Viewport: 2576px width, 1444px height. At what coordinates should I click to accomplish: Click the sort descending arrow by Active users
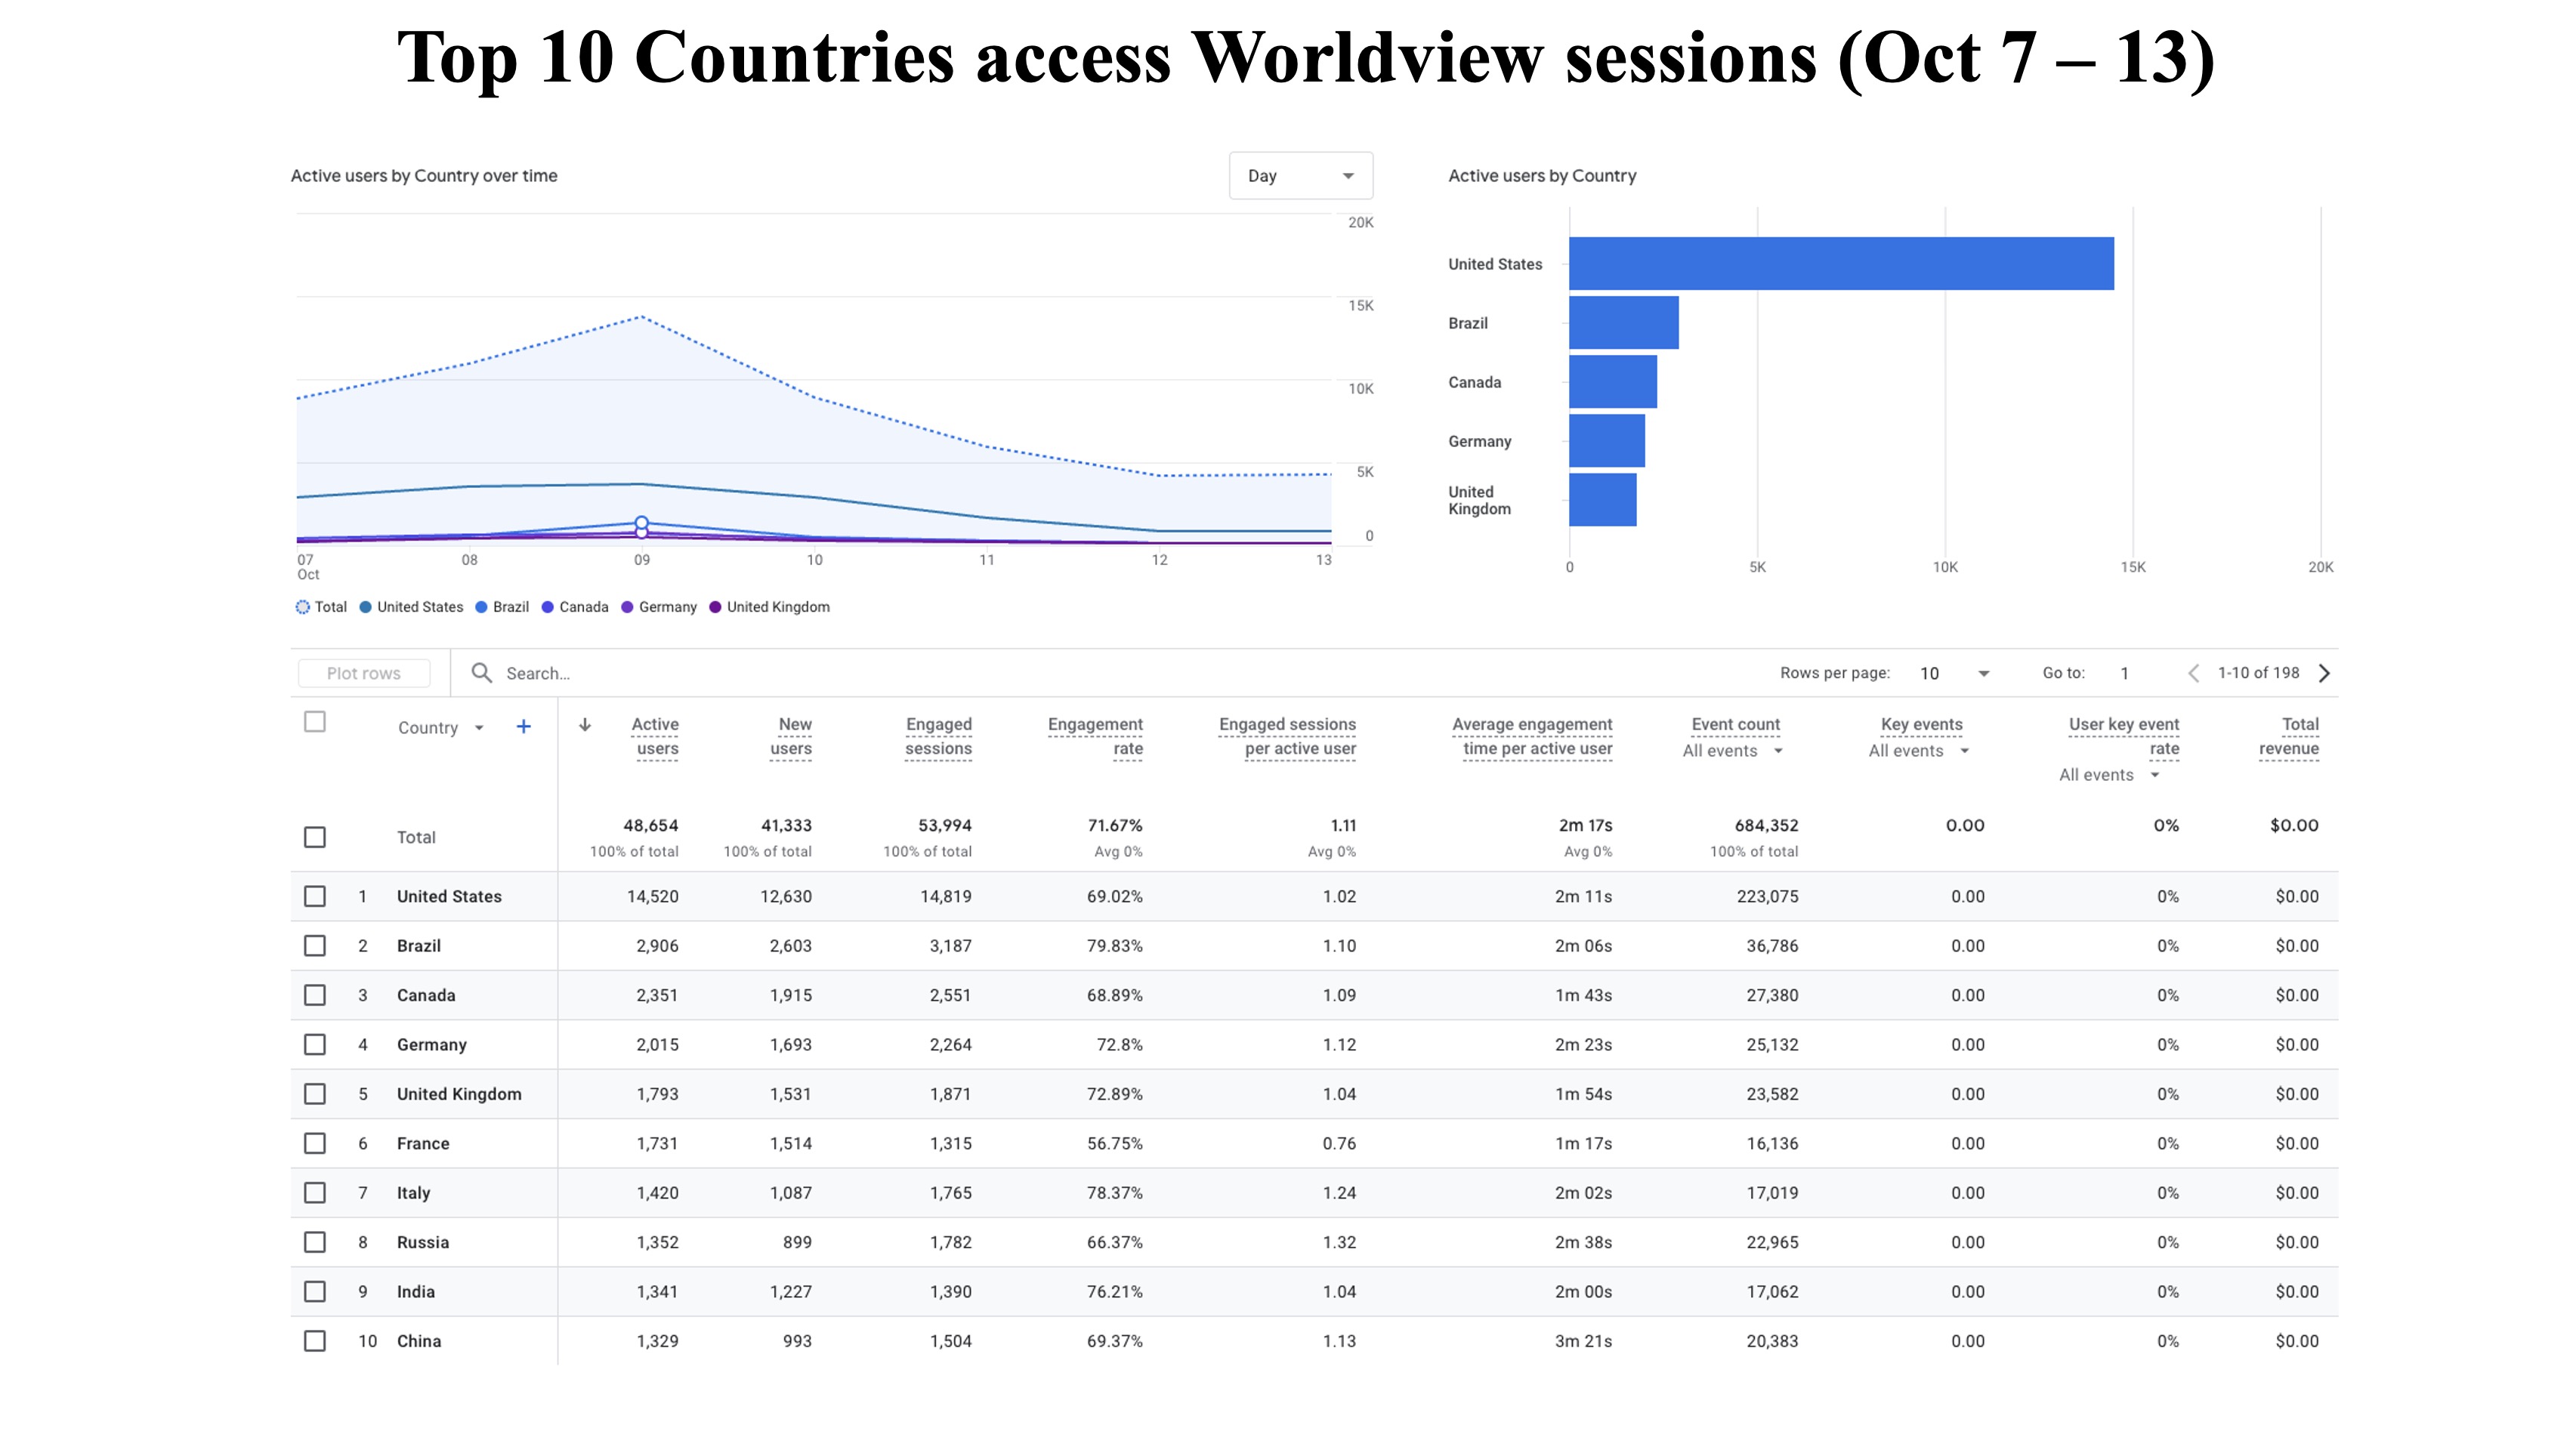pos(585,725)
